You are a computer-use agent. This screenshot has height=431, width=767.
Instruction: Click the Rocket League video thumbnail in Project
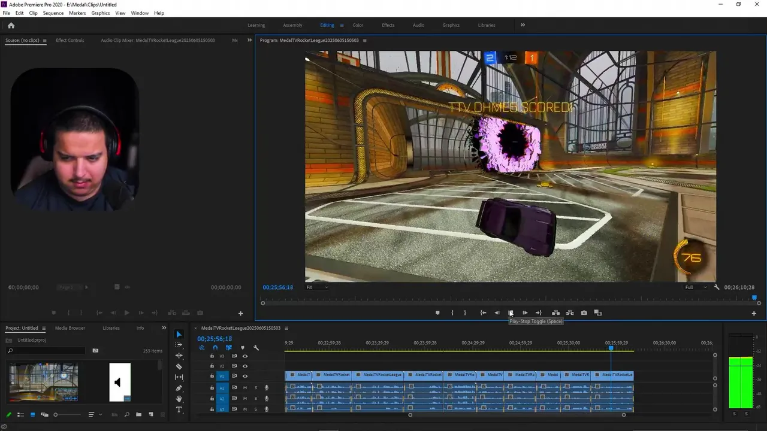(x=43, y=382)
